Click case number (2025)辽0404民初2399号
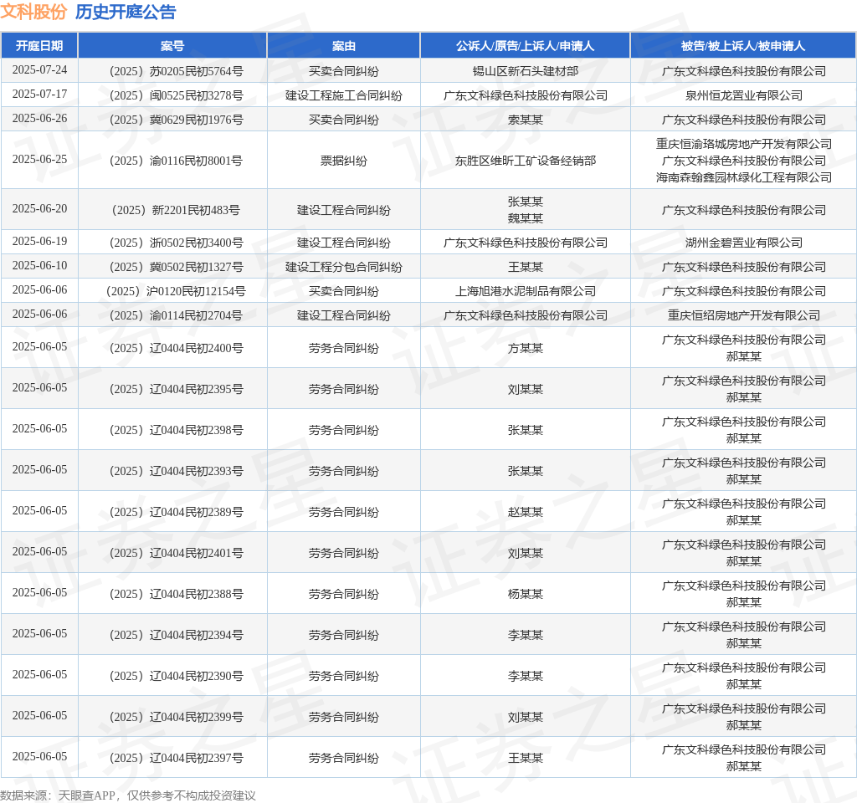 [x=176, y=717]
